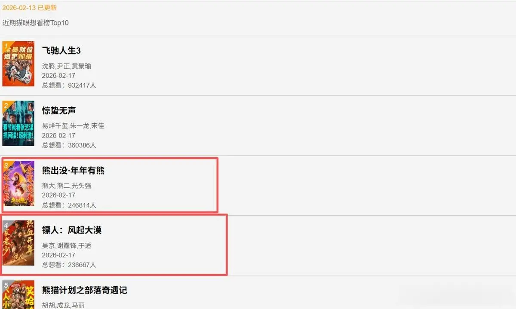Open the 熊出没·年年有熊 poster image
This screenshot has height=309, width=516.
(18, 184)
